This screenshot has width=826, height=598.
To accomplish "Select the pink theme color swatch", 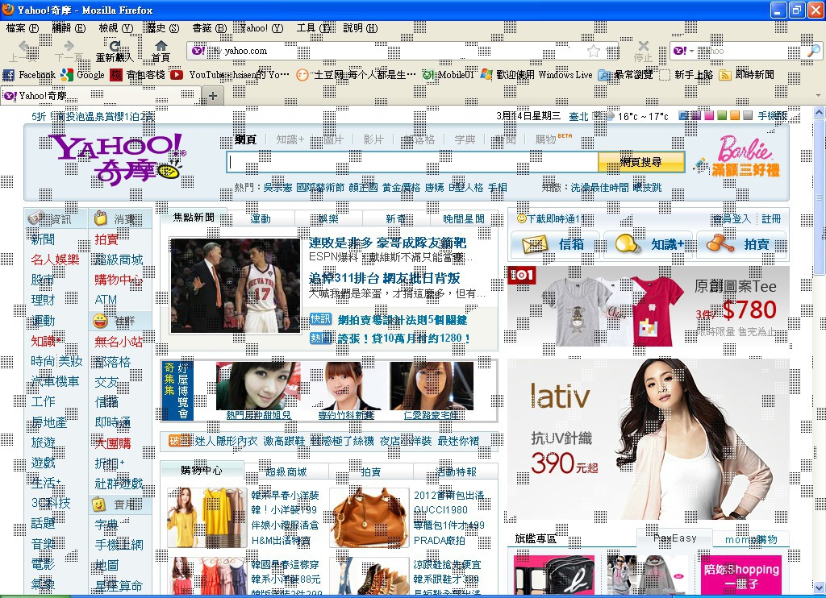I will [709, 115].
